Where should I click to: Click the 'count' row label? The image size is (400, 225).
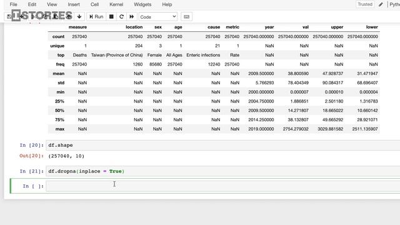pos(58,36)
